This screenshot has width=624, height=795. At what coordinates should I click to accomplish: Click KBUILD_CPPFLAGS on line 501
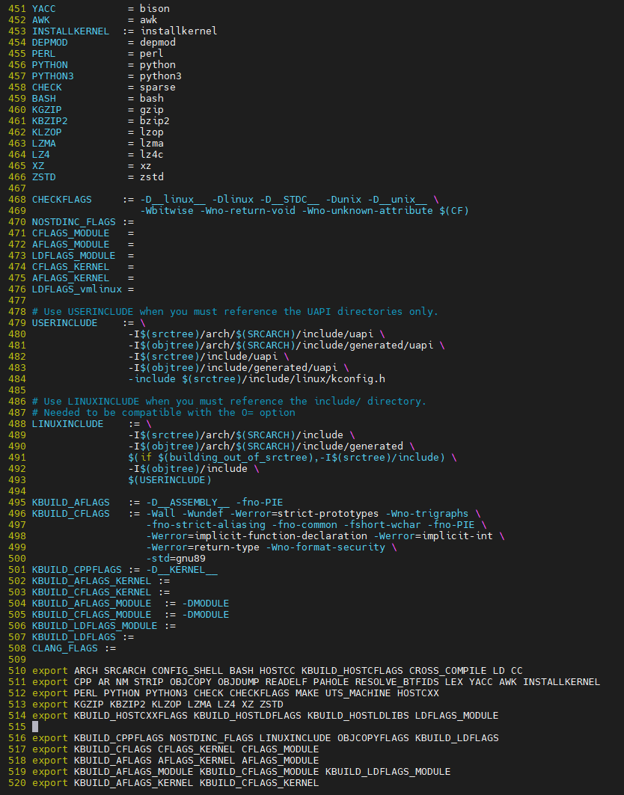point(76,569)
